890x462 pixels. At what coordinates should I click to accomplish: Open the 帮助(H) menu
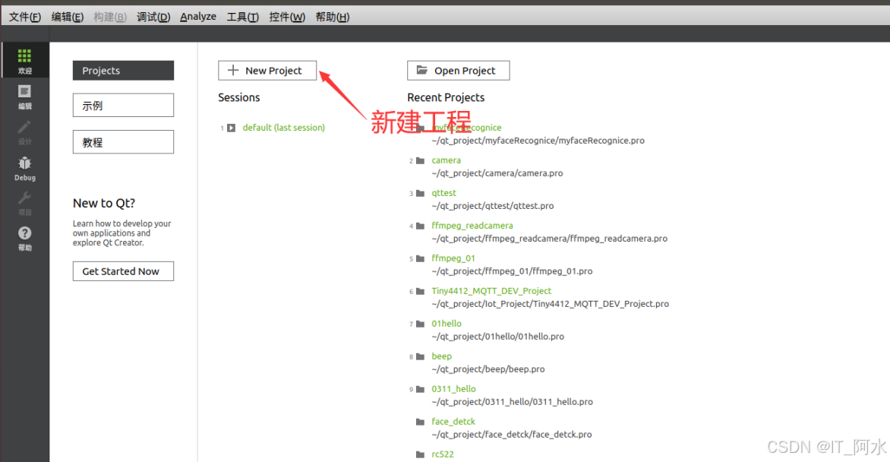click(x=333, y=17)
